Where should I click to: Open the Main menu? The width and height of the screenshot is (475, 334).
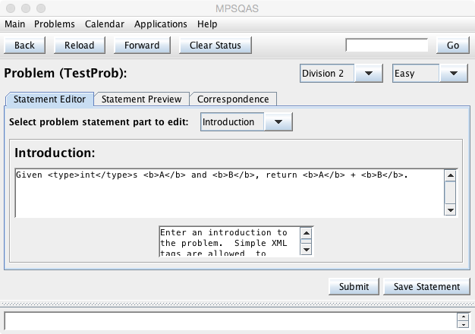[x=15, y=24]
